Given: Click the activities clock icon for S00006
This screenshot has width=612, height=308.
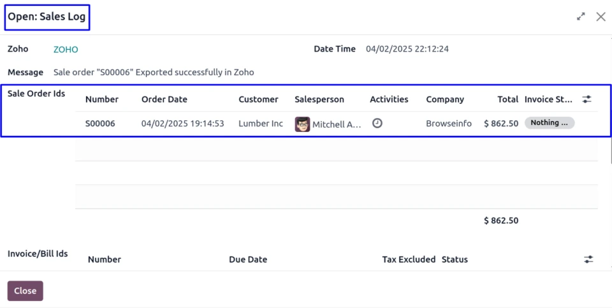Looking at the screenshot, I should click(377, 123).
